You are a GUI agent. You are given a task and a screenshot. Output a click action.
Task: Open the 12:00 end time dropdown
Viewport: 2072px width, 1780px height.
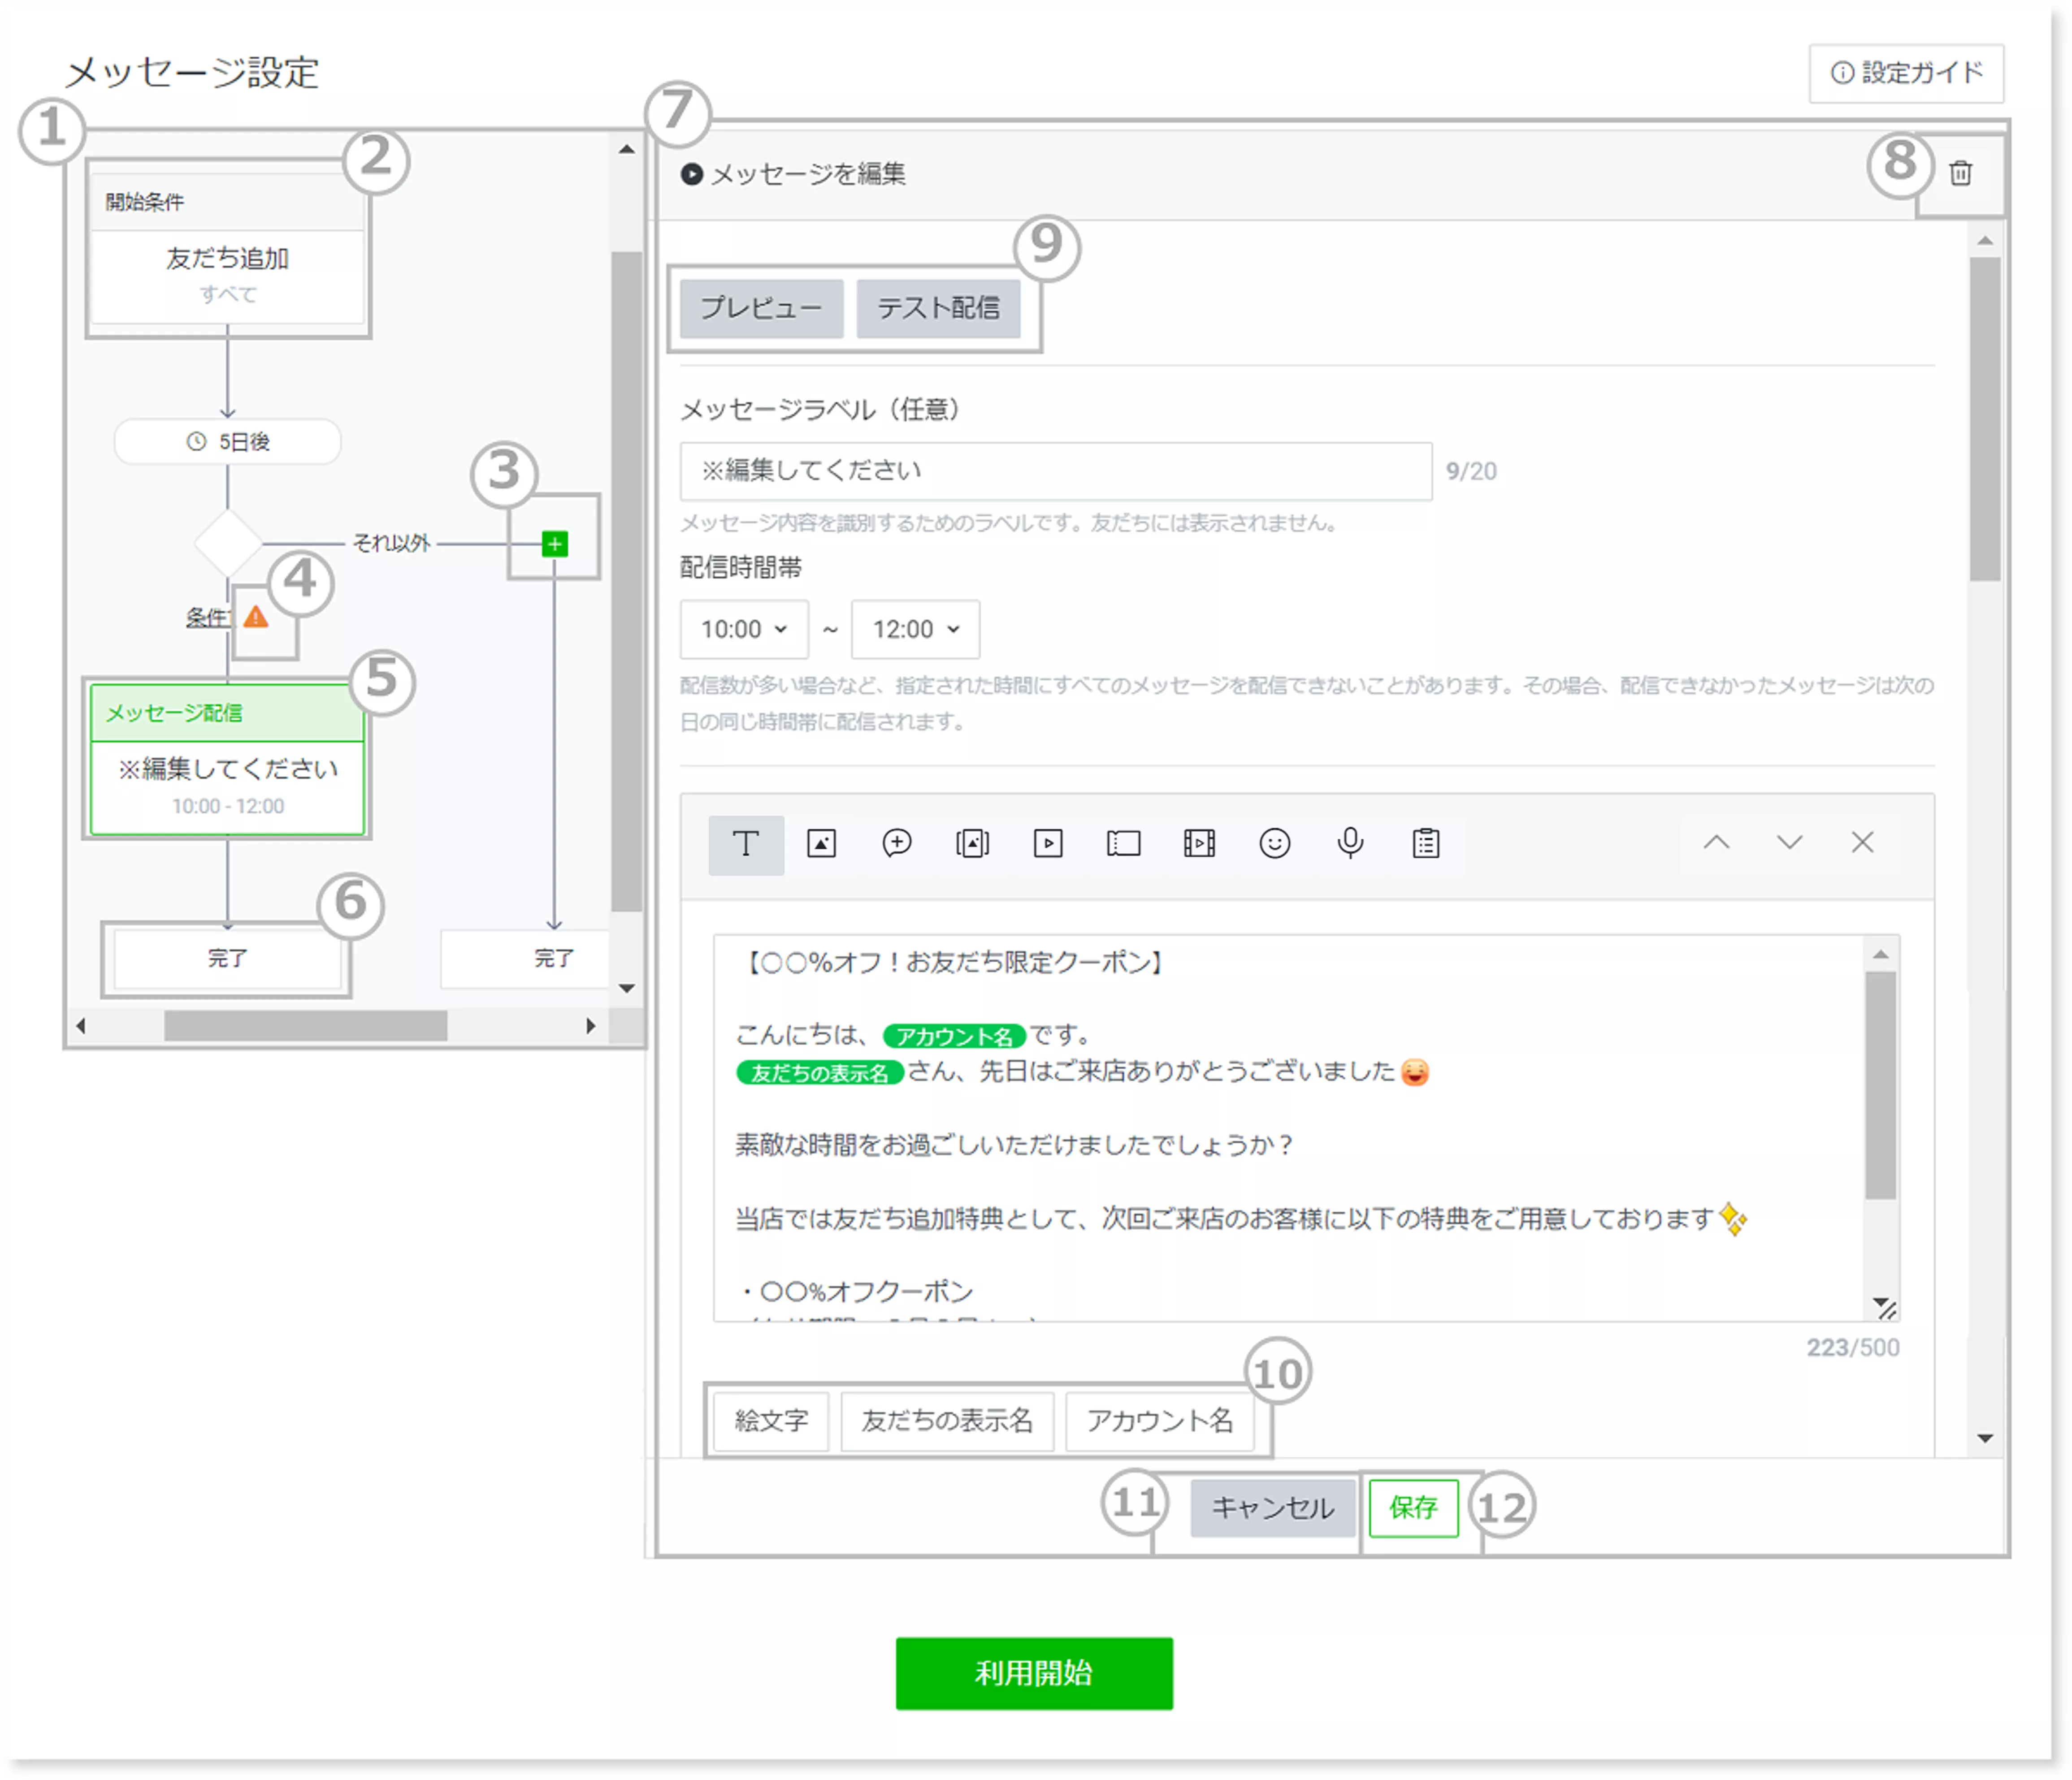915,630
